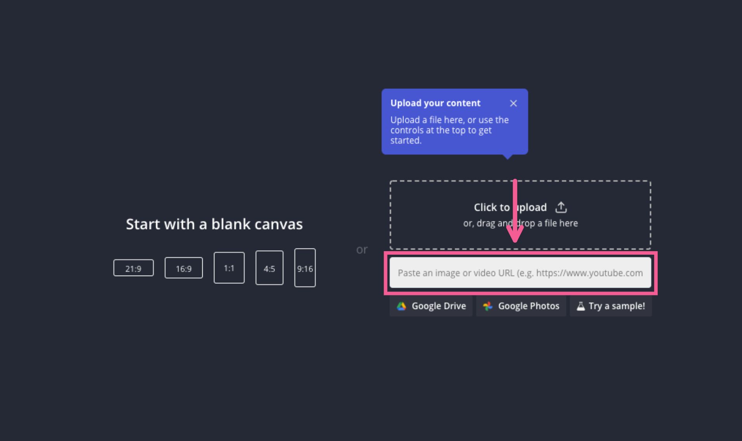Screen dimensions: 742x441
Task: Pick the 1:1 square canvas
Action: 229,268
